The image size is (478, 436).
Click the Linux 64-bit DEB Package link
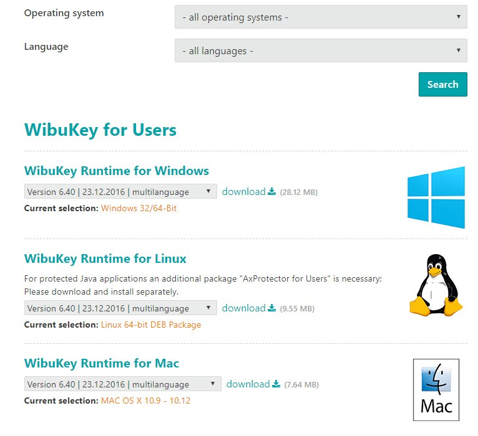tap(150, 325)
